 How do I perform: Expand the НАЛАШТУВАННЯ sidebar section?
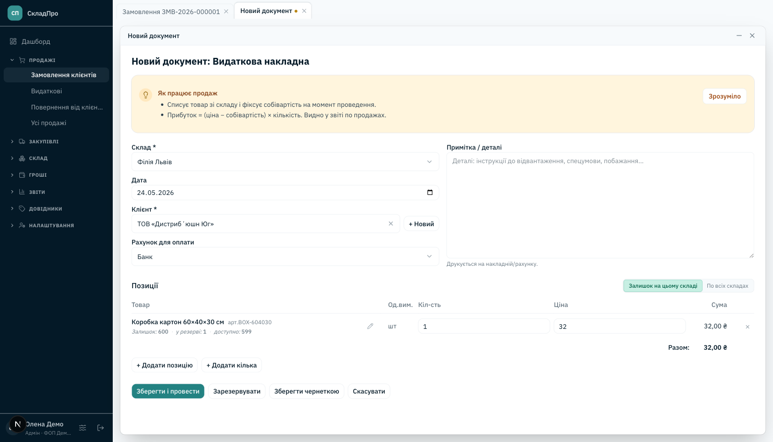56,225
